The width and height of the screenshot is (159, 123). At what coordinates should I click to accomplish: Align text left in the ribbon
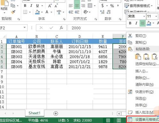click(71, 5)
